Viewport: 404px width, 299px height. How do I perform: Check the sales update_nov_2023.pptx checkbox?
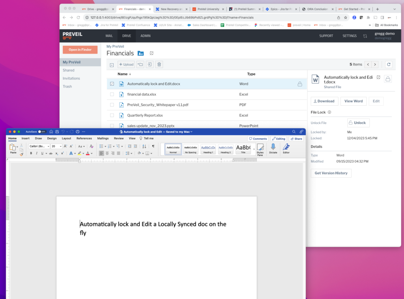point(112,126)
